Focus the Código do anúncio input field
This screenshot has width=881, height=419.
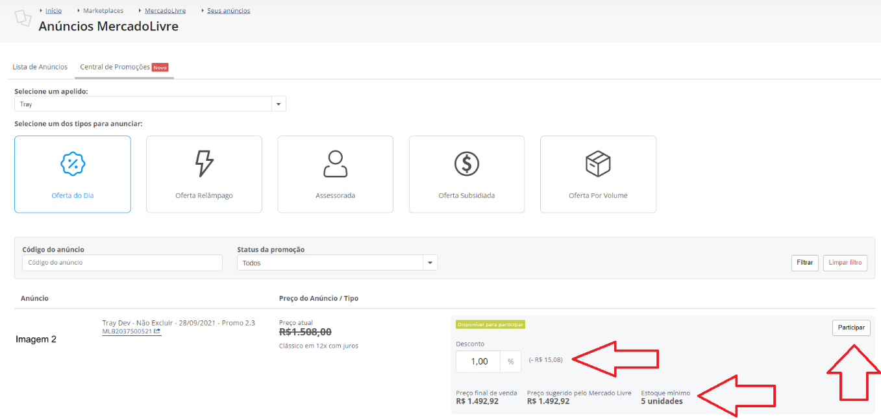[x=122, y=263]
